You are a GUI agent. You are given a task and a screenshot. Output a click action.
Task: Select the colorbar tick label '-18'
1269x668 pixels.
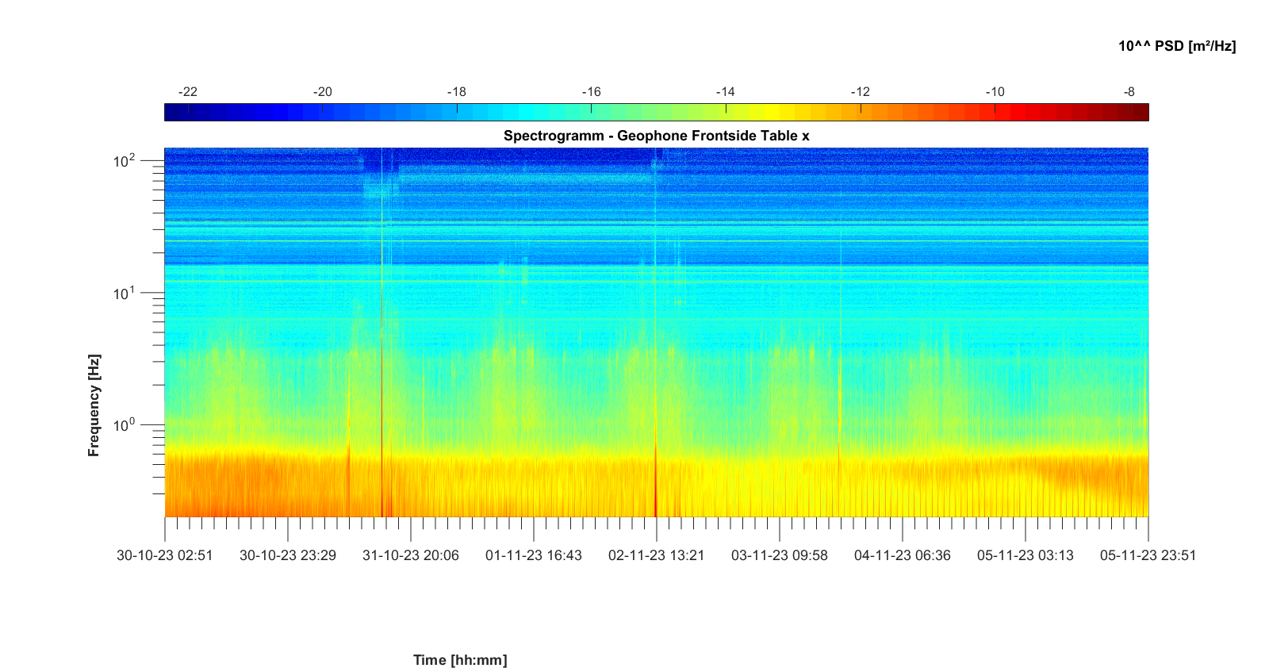(457, 92)
